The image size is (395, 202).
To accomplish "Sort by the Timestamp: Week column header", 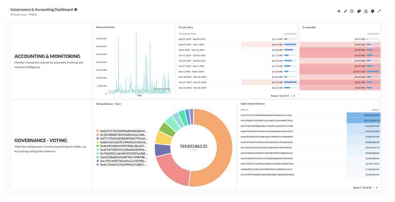I will 187,34.
